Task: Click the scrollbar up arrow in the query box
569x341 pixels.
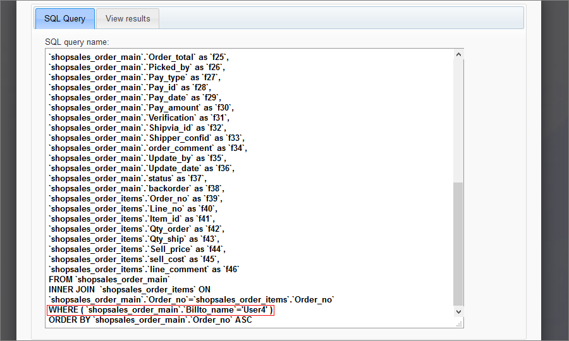Action: [x=458, y=54]
